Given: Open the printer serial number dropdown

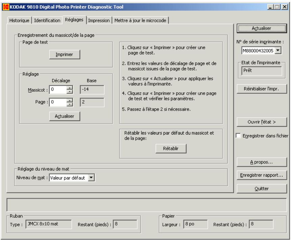Looking at the screenshot, I should (278, 50).
